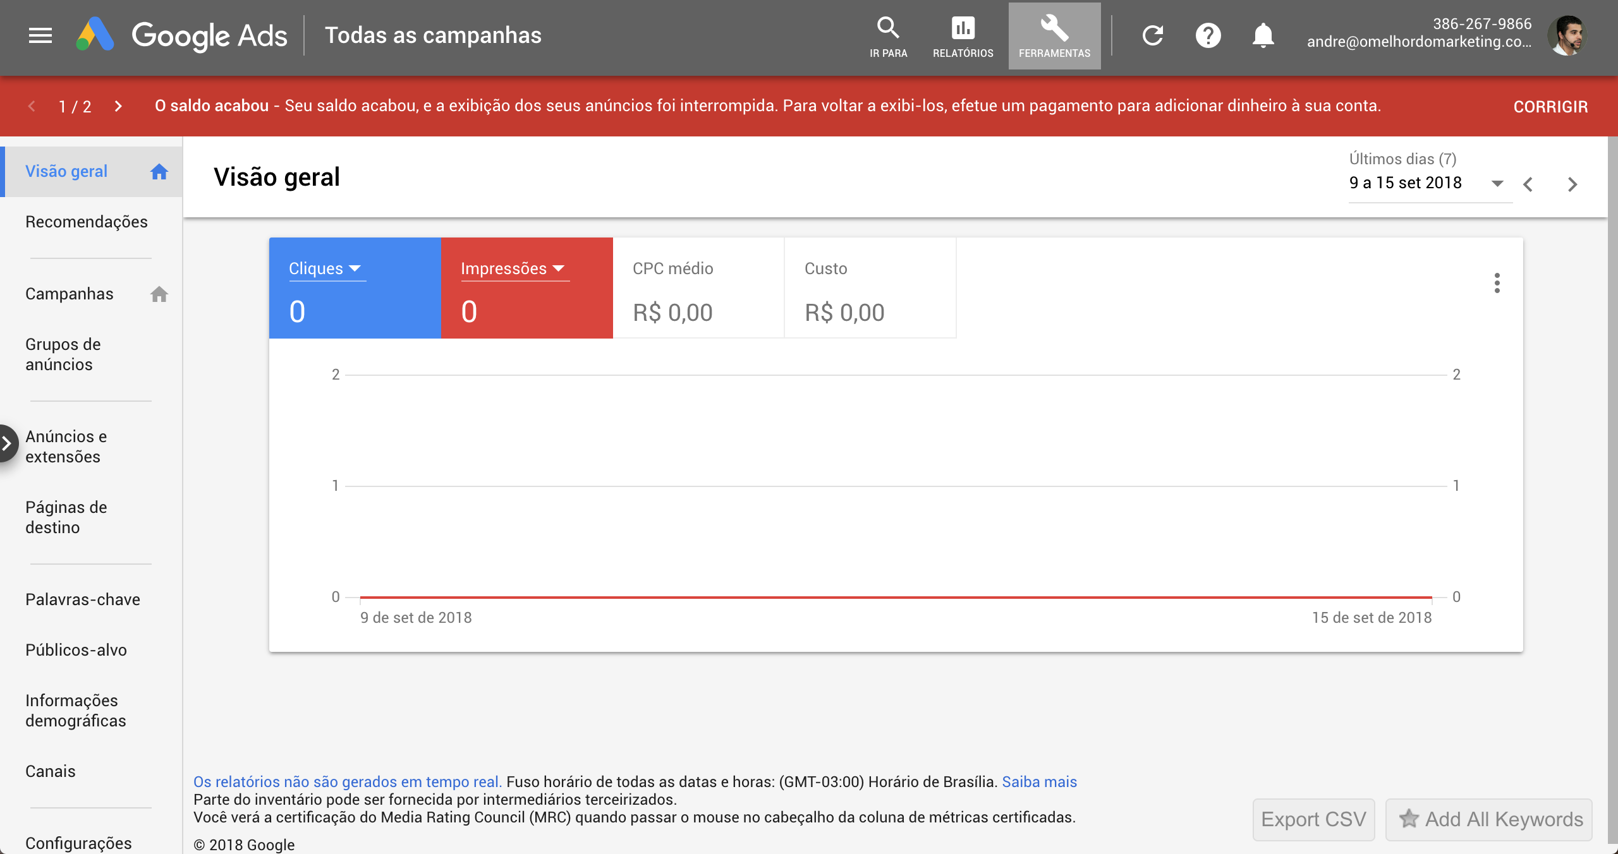1618x854 pixels.
Task: Open the chart card three-dot menu
Action: [1497, 283]
